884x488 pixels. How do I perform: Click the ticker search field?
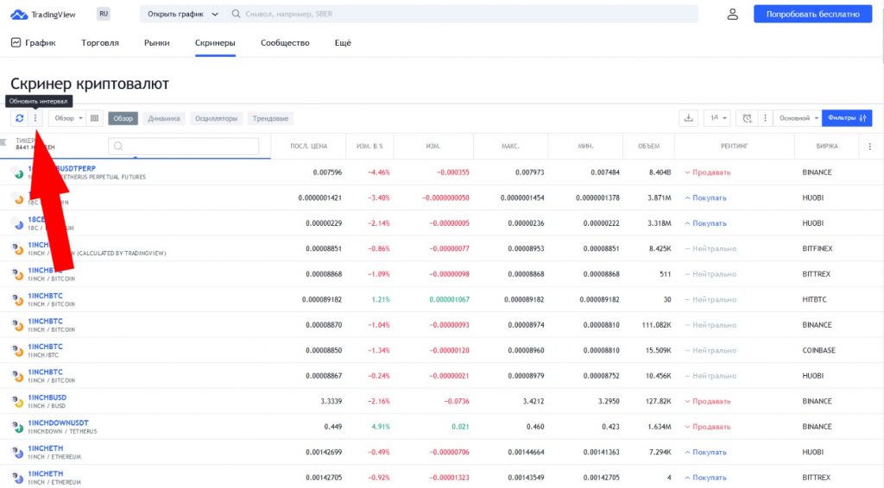point(184,147)
